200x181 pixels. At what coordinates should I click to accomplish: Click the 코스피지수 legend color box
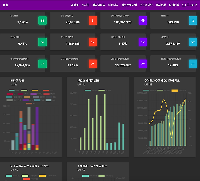click(x=9, y=176)
